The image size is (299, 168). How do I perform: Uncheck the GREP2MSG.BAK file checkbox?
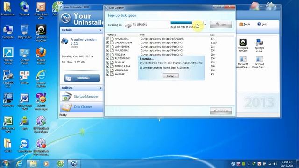tap(108, 42)
